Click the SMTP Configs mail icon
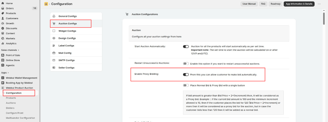 (54, 60)
